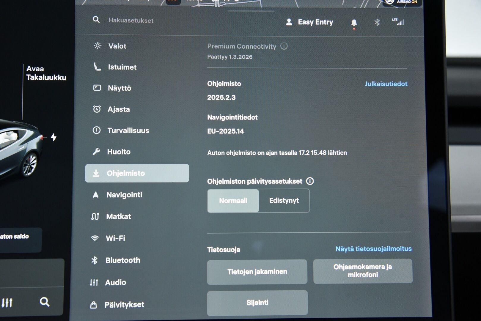The image size is (481, 321).
Task: Click the Premium Connectivity info icon
Action: [x=284, y=46]
